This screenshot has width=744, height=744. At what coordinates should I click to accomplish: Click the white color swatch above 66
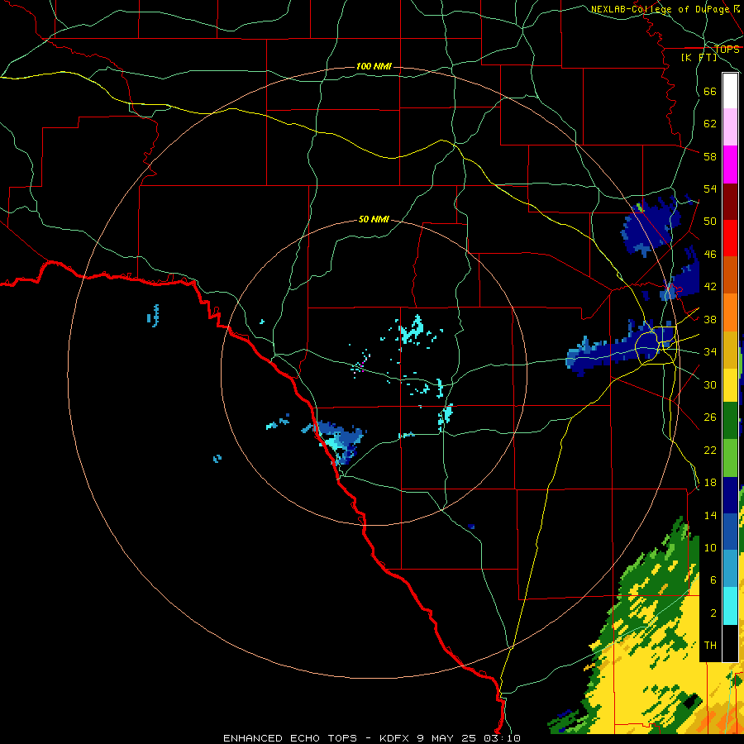point(730,91)
